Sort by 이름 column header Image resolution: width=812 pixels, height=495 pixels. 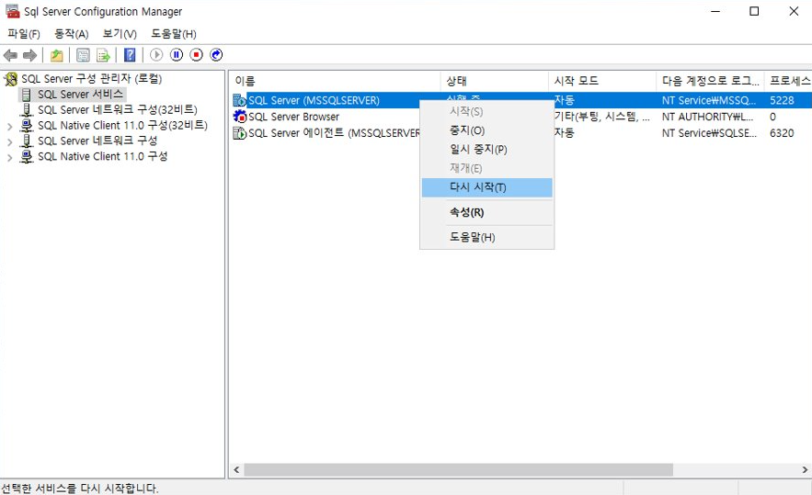[335, 81]
